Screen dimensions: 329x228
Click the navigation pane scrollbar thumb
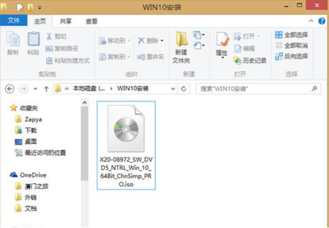[85, 143]
